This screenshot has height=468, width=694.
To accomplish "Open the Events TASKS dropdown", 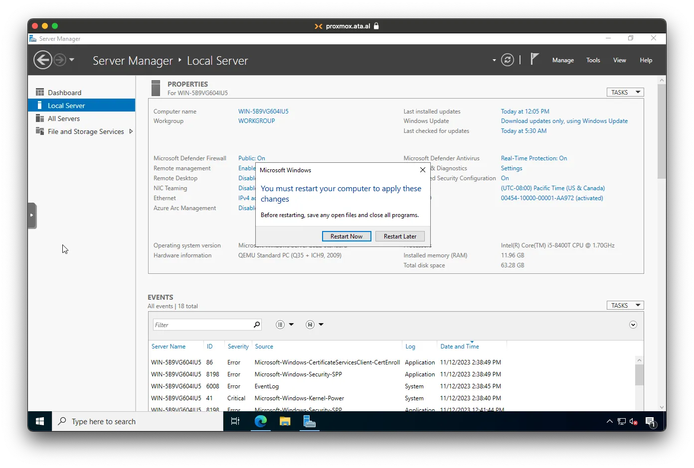I will [x=625, y=305].
